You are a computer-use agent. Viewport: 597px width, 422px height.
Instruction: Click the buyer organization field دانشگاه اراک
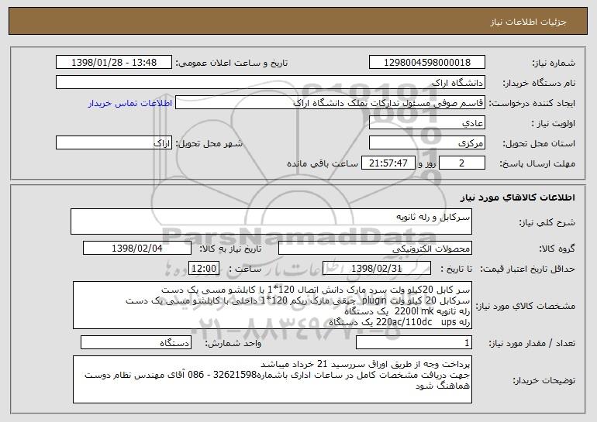pyautogui.click(x=271, y=83)
